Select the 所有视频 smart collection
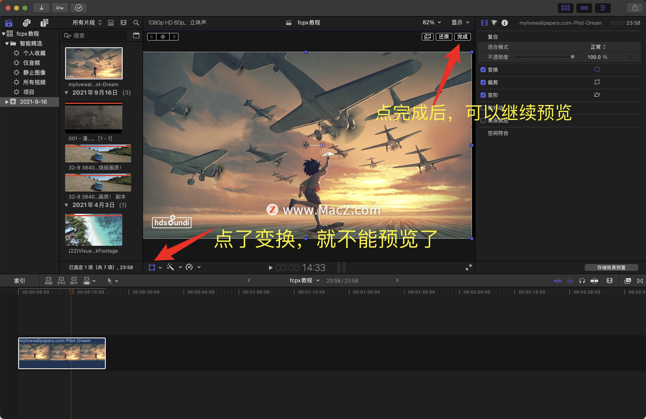 [34, 82]
